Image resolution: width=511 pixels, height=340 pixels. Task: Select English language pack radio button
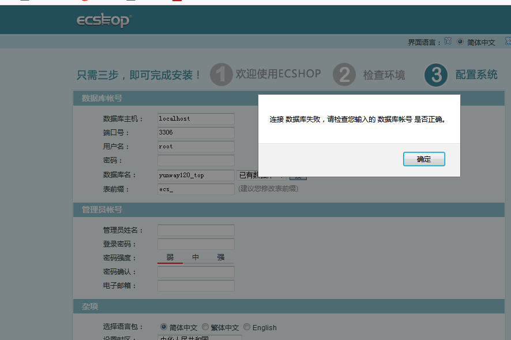tap(247, 327)
